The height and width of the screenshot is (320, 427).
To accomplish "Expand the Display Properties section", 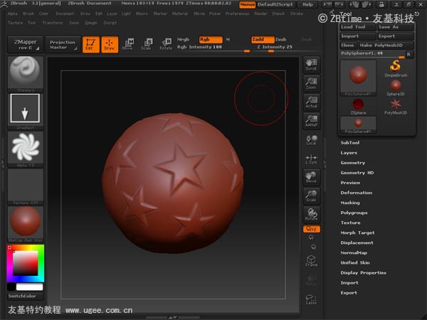I will coord(363,272).
